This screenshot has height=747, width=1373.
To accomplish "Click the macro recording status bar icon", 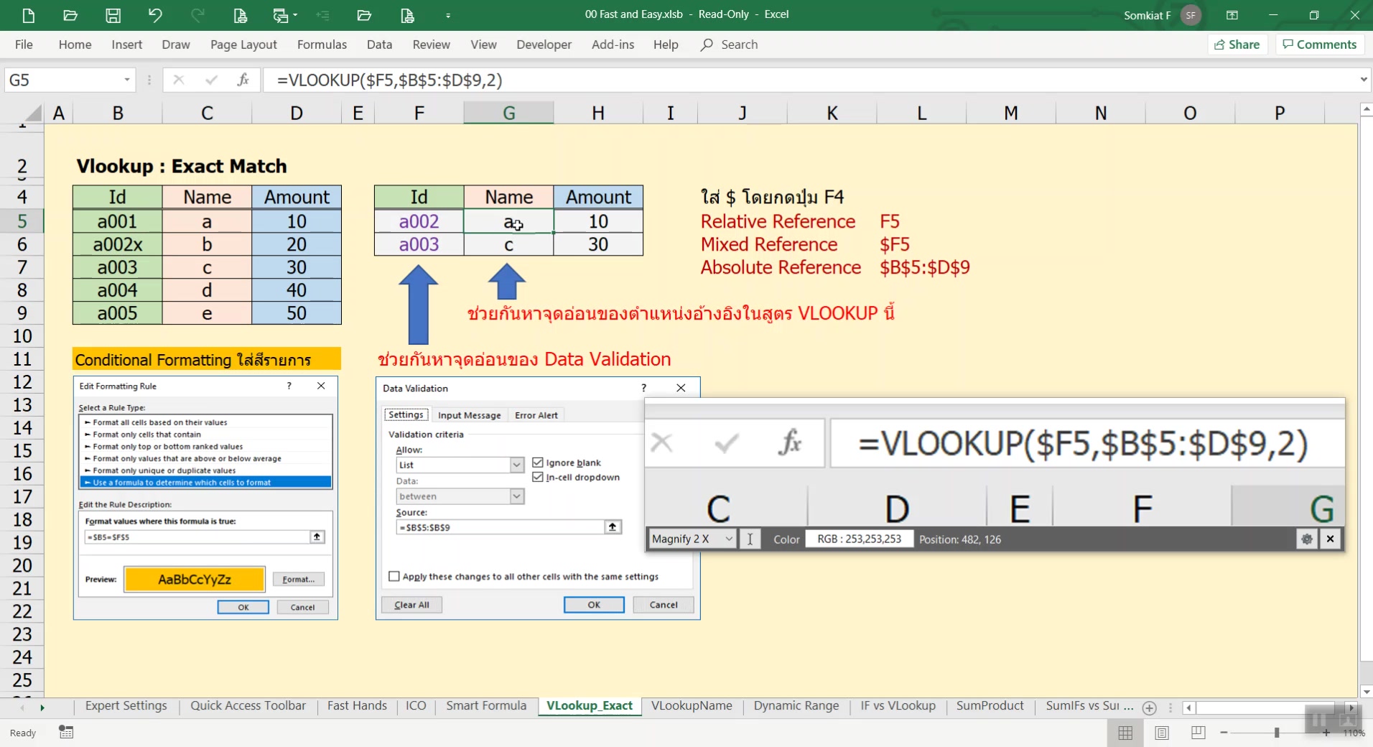I will tap(66, 733).
